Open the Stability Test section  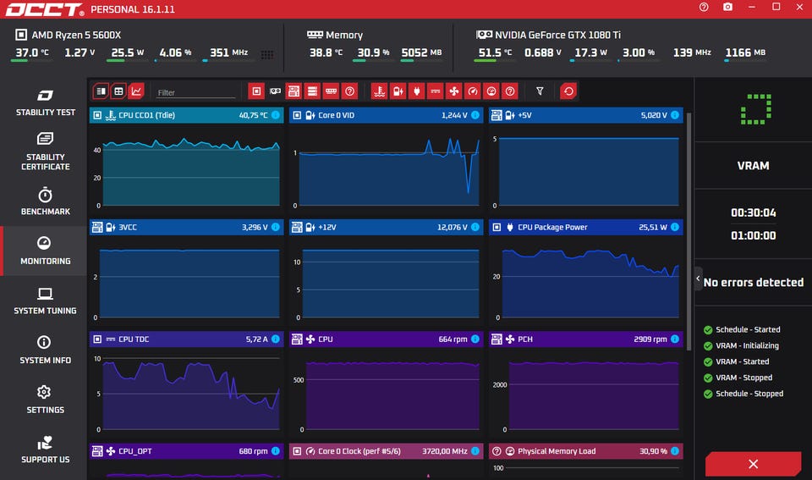[x=45, y=102]
